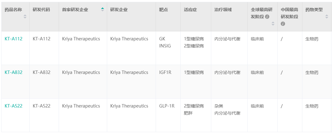Click the info icon under 中国最高研发阶段
The height and width of the screenshot is (134, 332).
283,24
